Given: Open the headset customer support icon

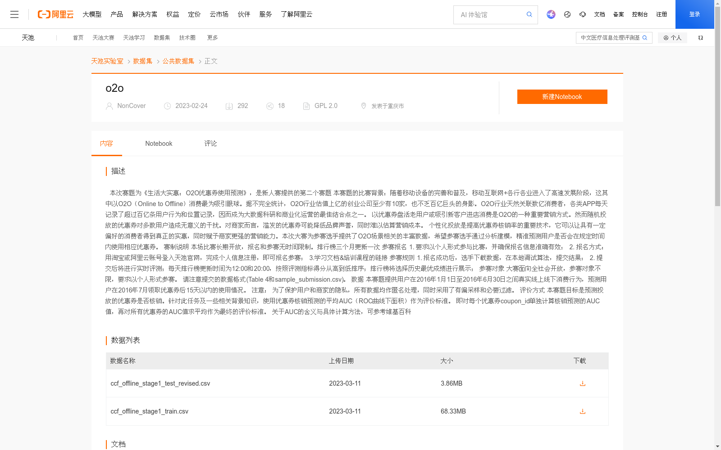Looking at the screenshot, I should click(583, 14).
